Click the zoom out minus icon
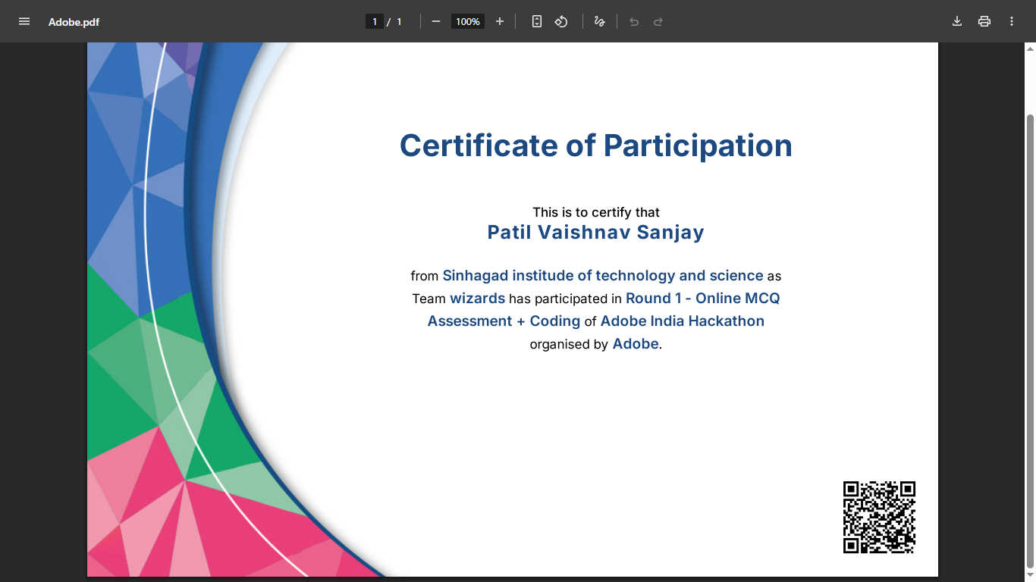Viewport: 1036px width, 582px height. tap(436, 21)
